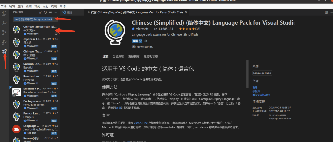This screenshot has width=333, height=142.
Task: Click the Language Packs category tag
Action: tap(262, 73)
